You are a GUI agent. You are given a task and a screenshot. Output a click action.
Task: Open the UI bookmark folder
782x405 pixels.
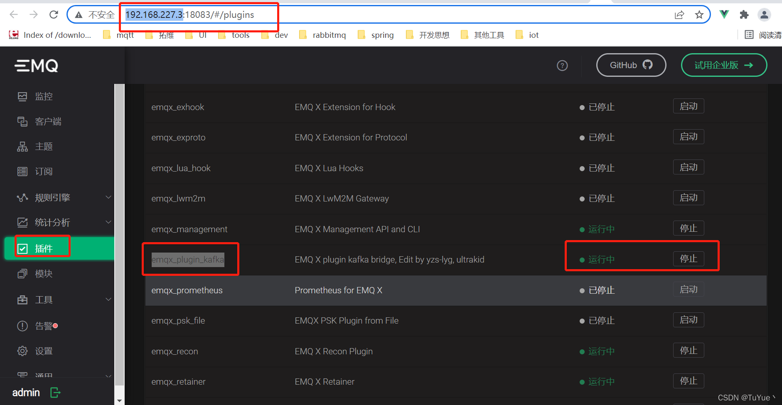[x=196, y=35]
